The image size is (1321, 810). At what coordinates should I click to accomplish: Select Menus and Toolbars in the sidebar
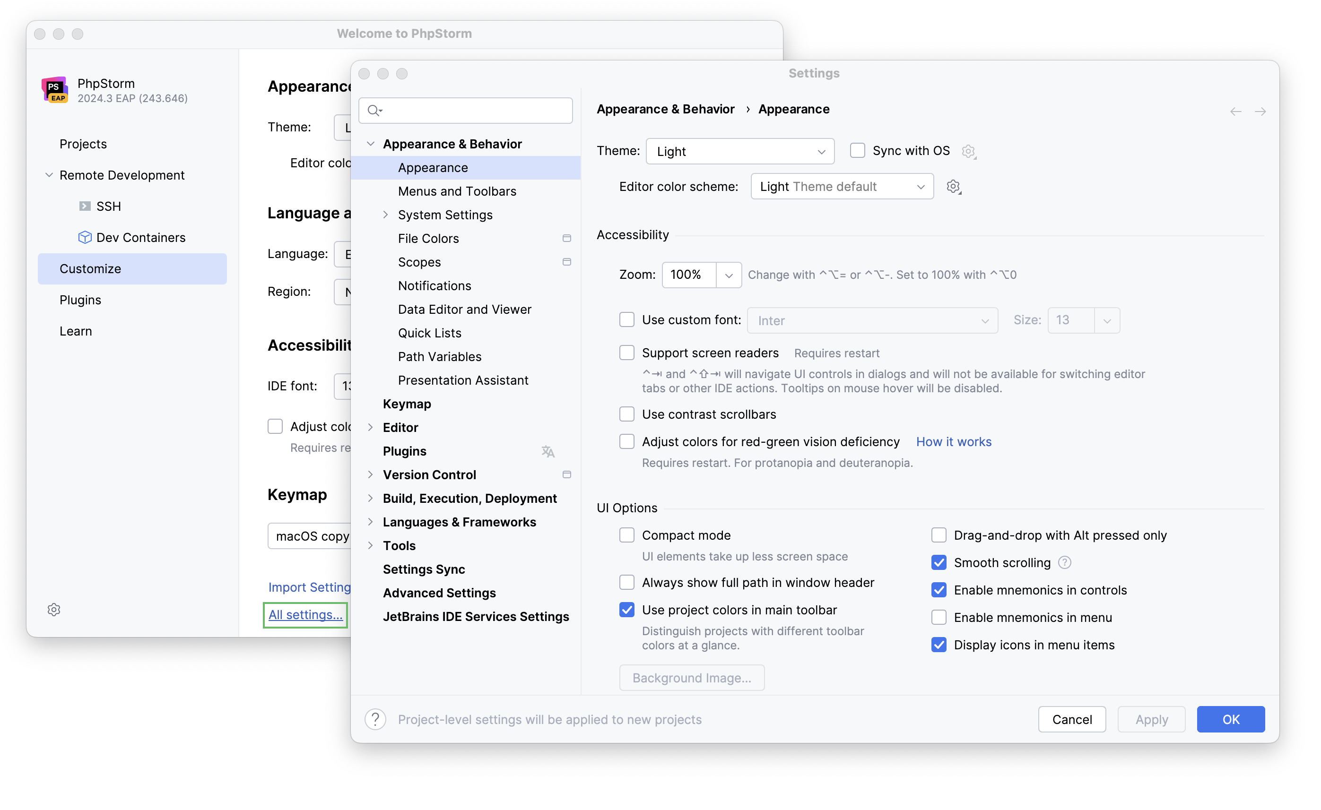tap(457, 191)
